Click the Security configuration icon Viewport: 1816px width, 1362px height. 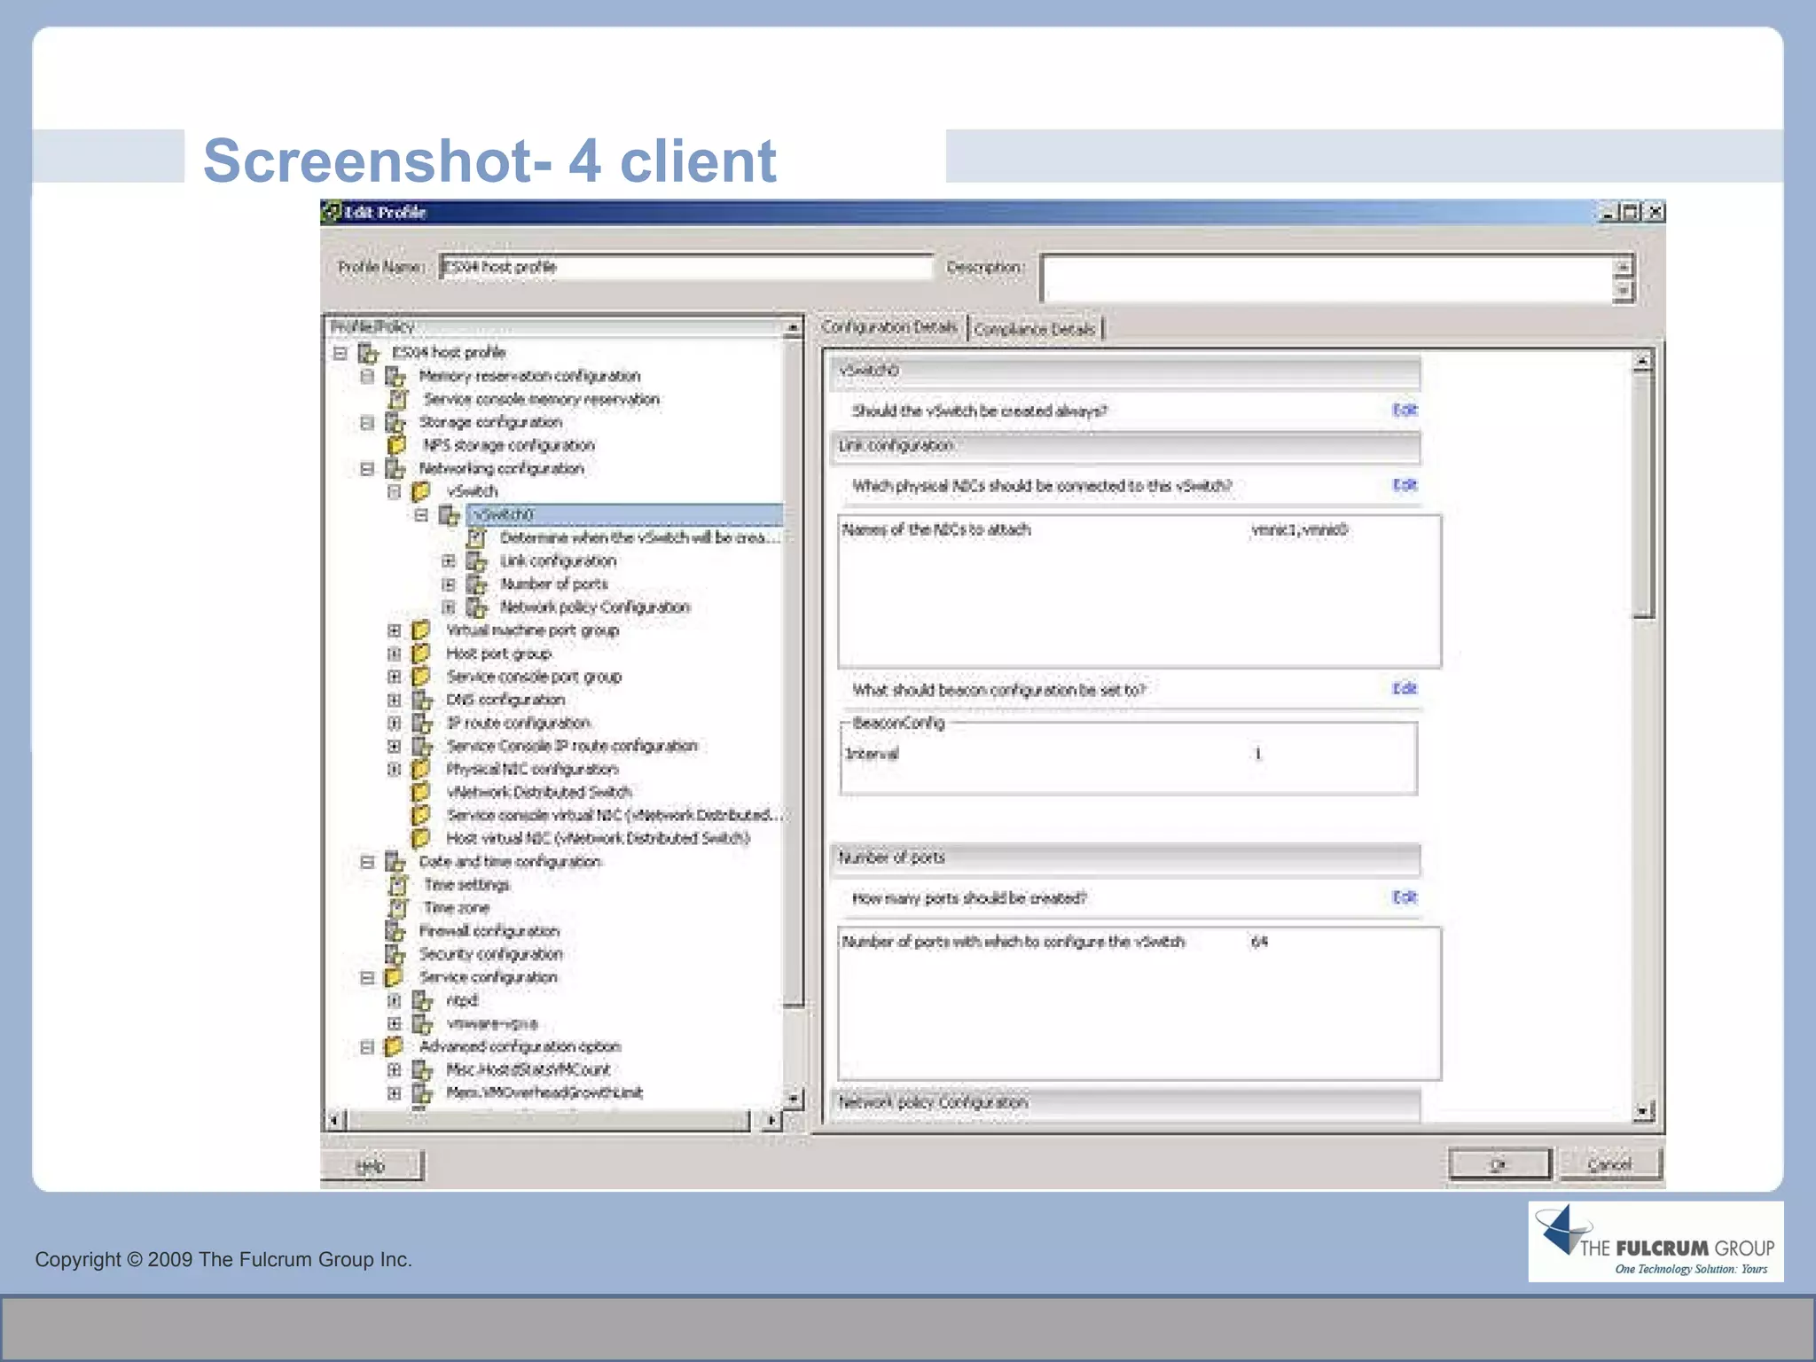(395, 954)
